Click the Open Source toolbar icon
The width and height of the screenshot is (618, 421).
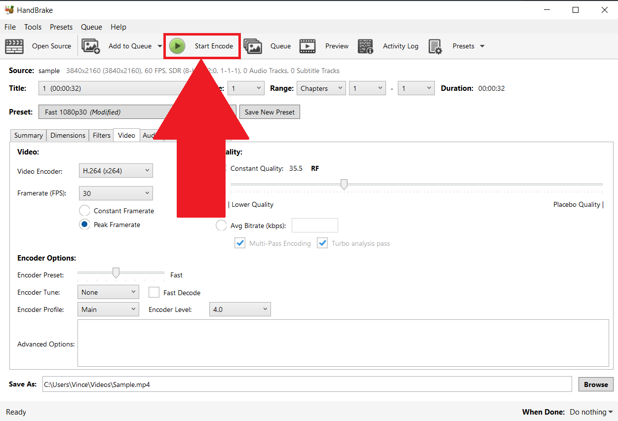pos(14,46)
